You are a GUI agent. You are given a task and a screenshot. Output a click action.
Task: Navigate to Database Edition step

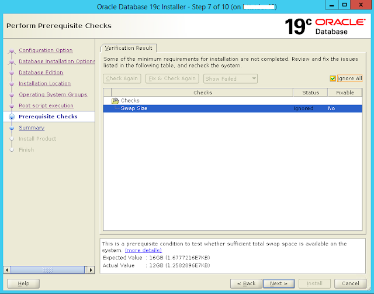41,73
